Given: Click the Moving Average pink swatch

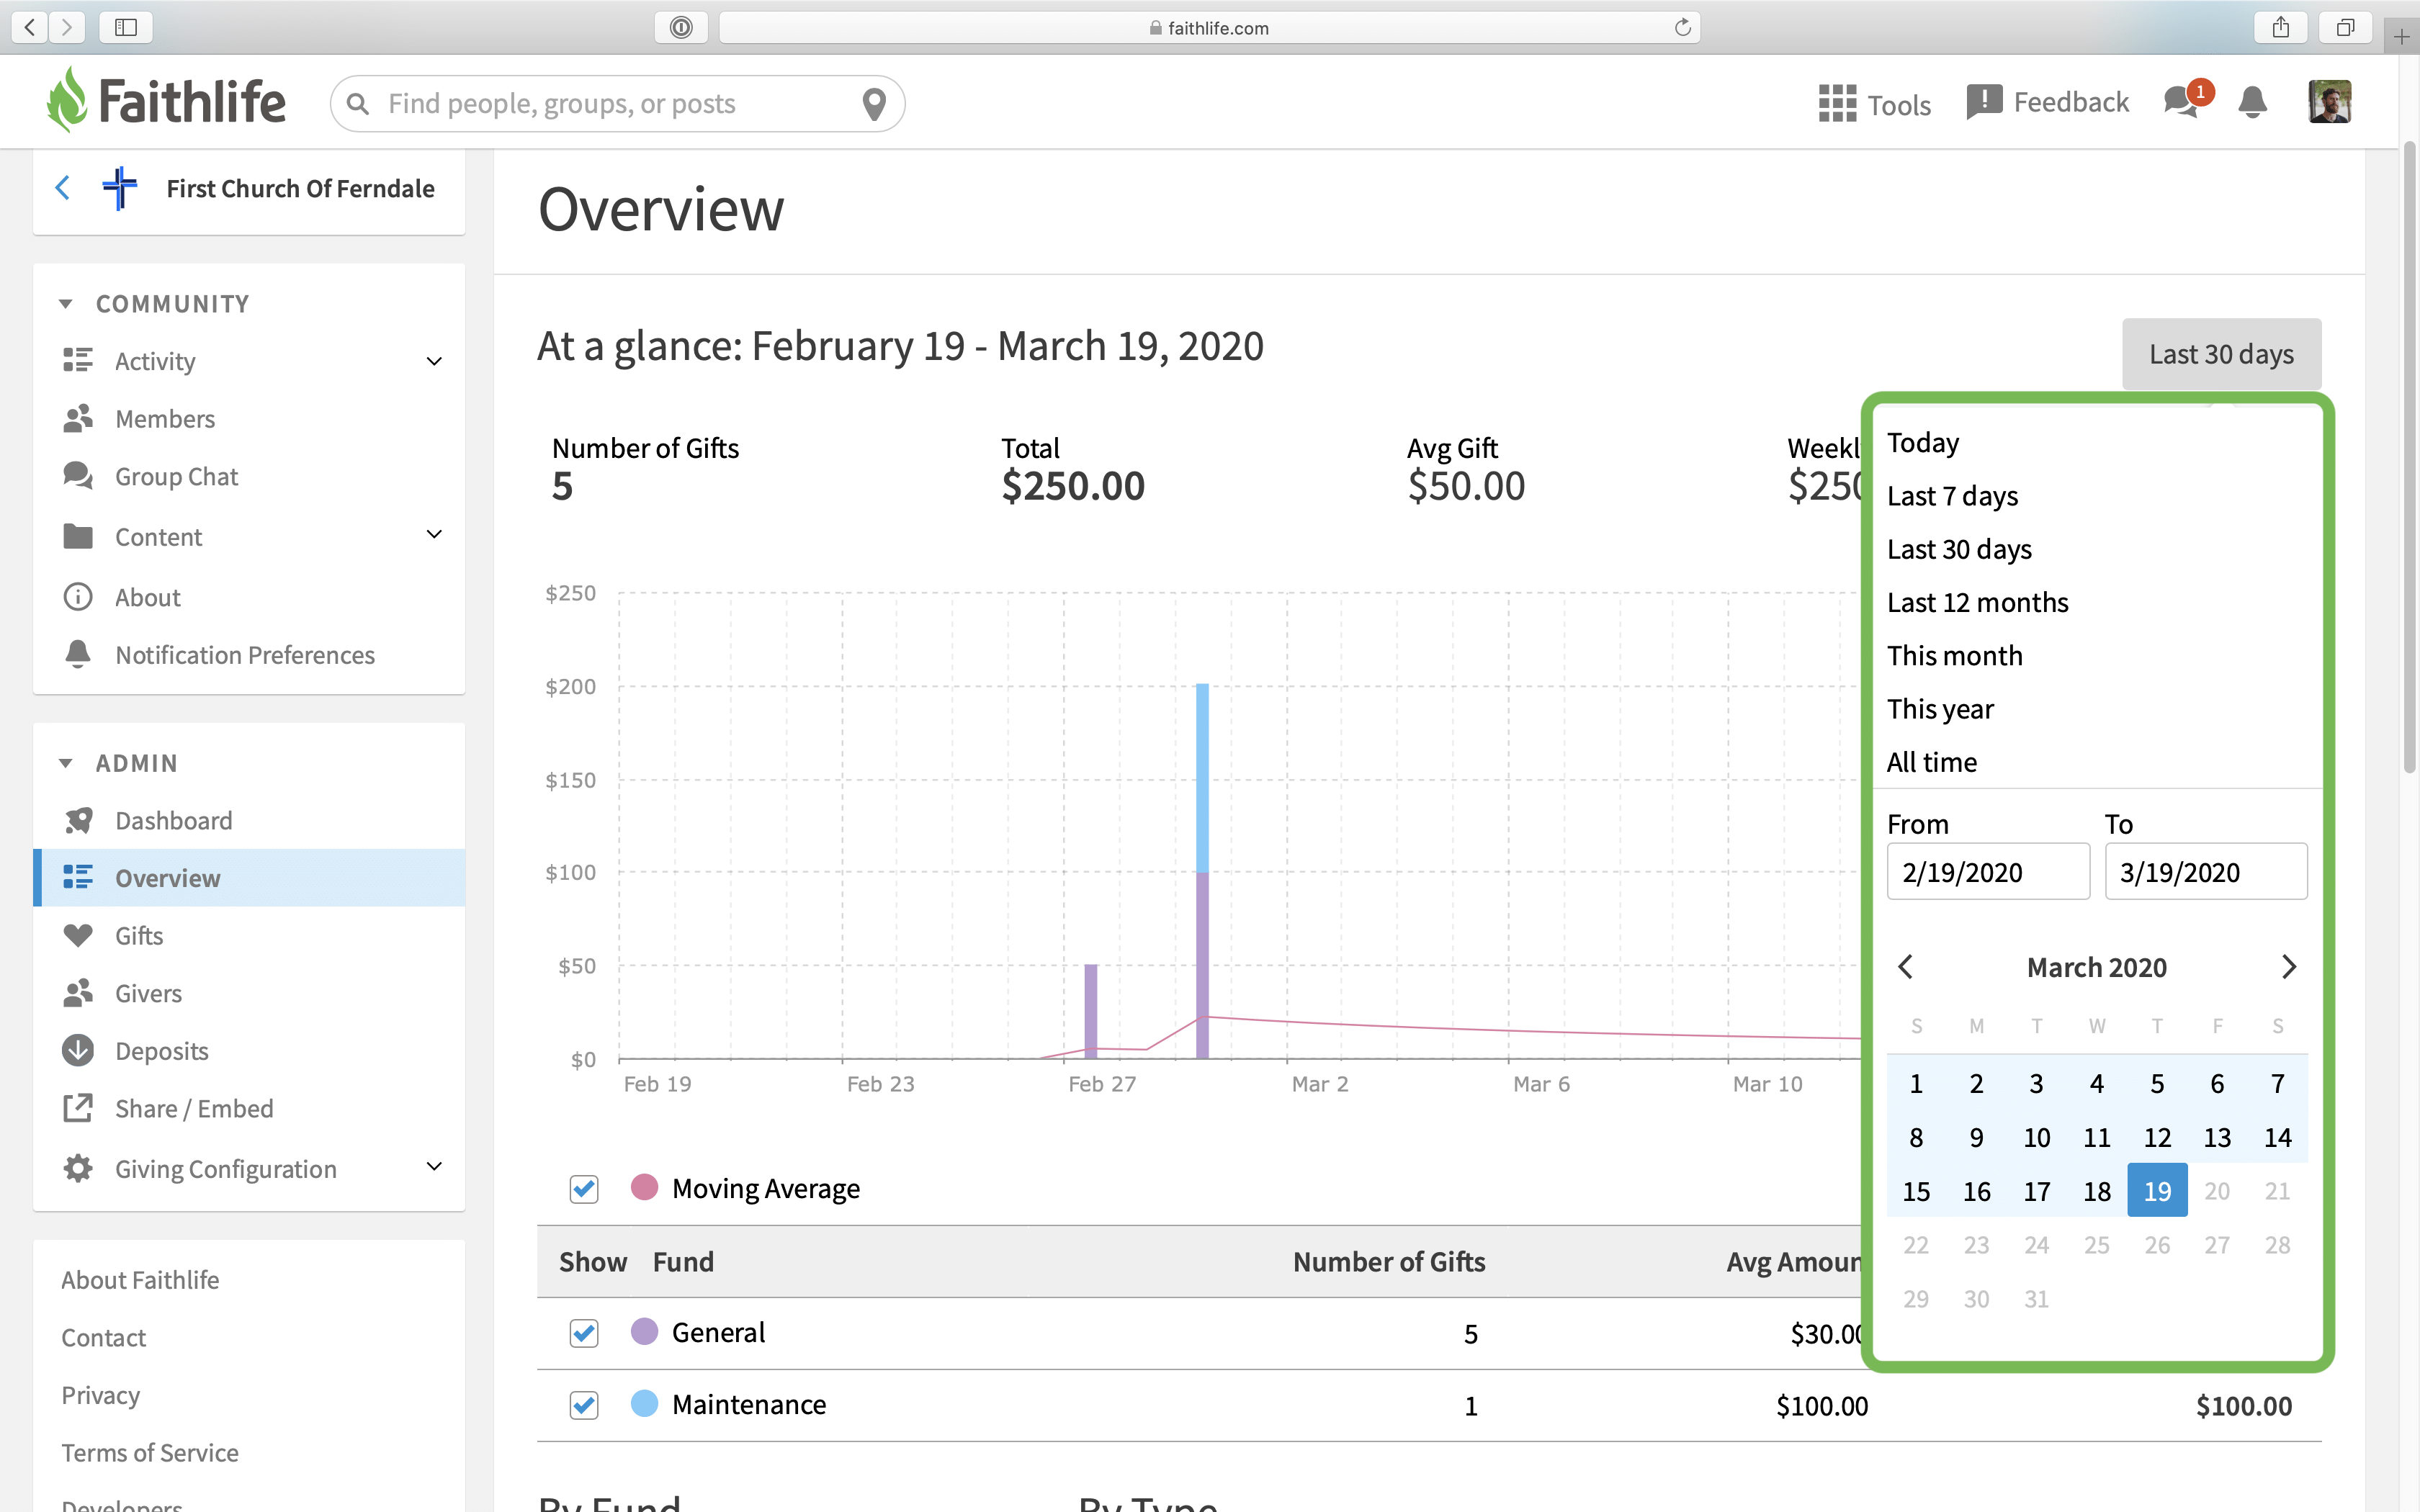Looking at the screenshot, I should [x=645, y=1187].
